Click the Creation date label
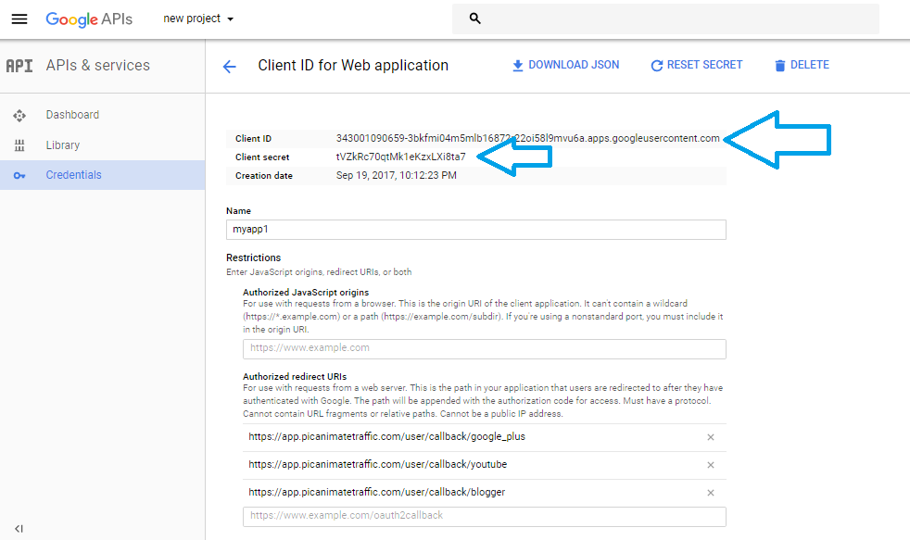Image resolution: width=910 pixels, height=540 pixels. [x=264, y=176]
